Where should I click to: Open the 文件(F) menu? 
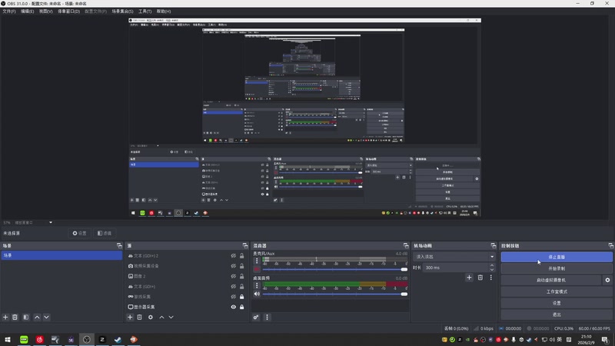point(9,12)
